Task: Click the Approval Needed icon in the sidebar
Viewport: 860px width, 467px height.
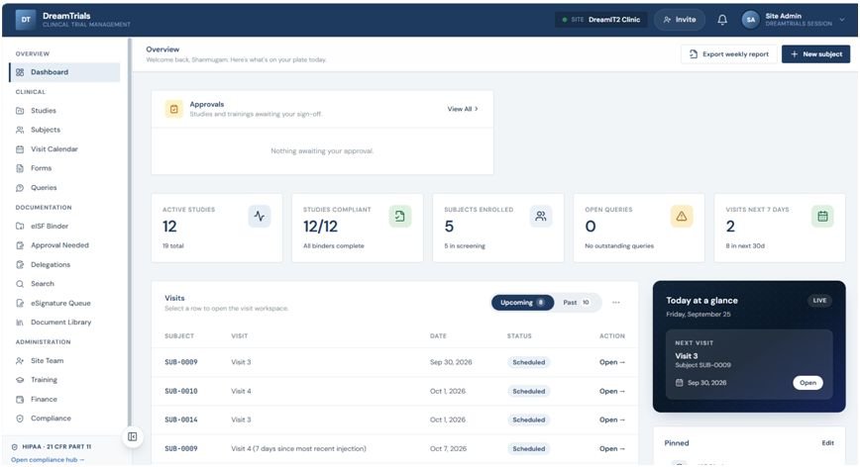Action: pyautogui.click(x=20, y=245)
